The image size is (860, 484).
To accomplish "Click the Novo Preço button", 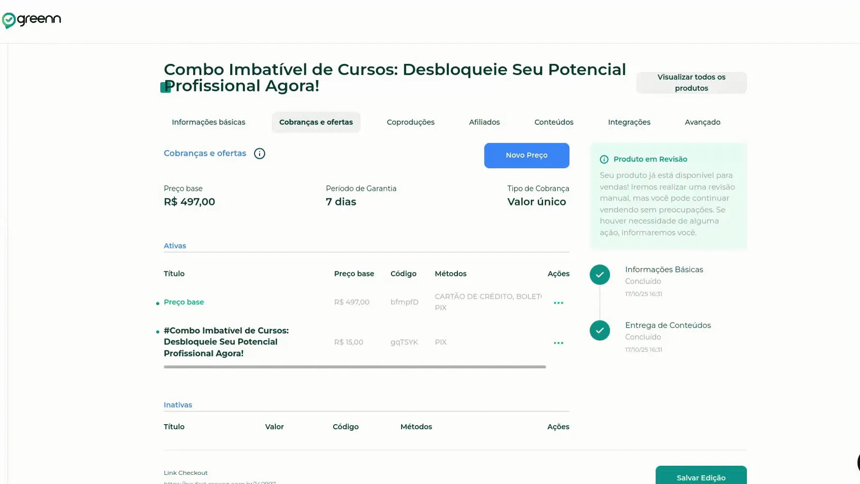I will [x=527, y=155].
